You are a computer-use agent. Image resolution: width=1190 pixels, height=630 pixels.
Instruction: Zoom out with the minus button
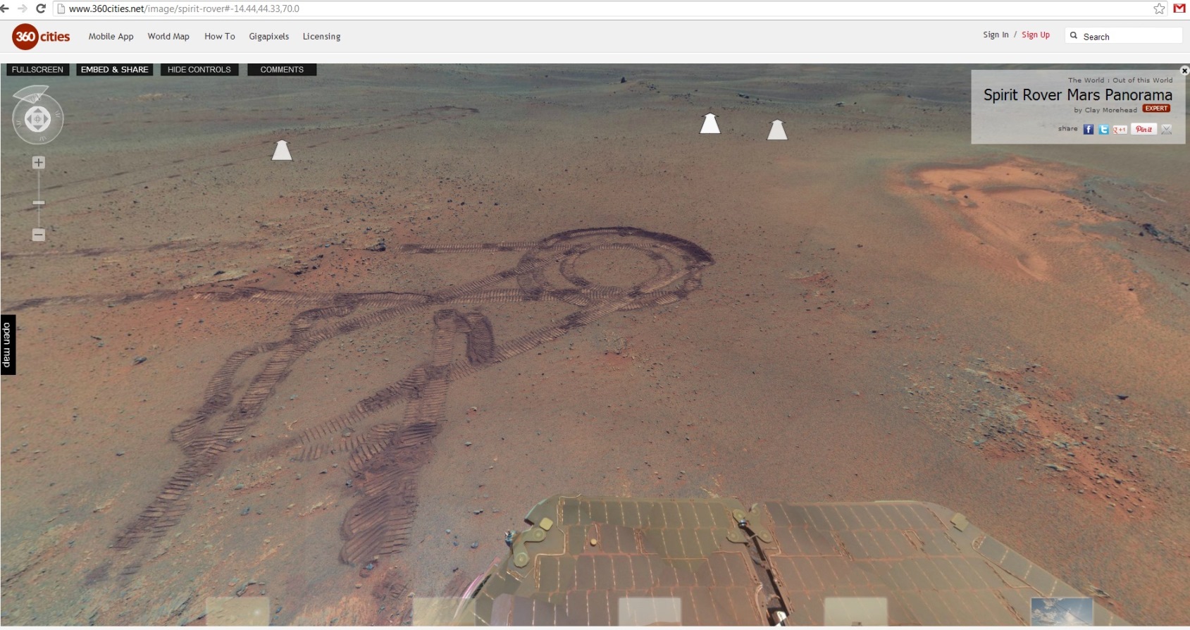(x=39, y=235)
